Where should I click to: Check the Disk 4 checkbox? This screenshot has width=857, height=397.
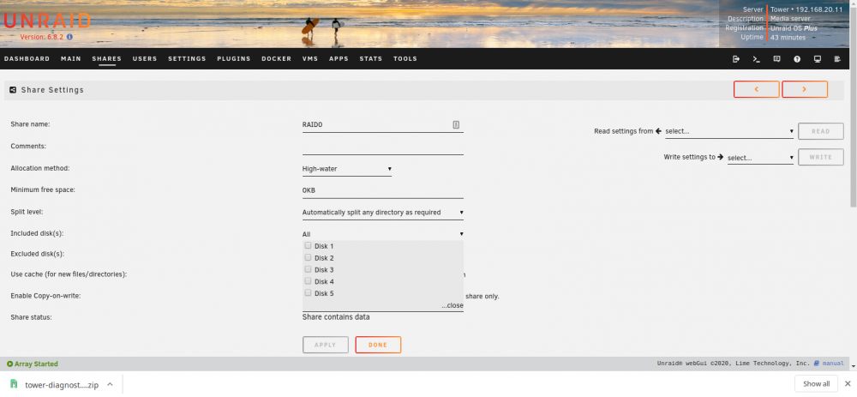click(308, 281)
